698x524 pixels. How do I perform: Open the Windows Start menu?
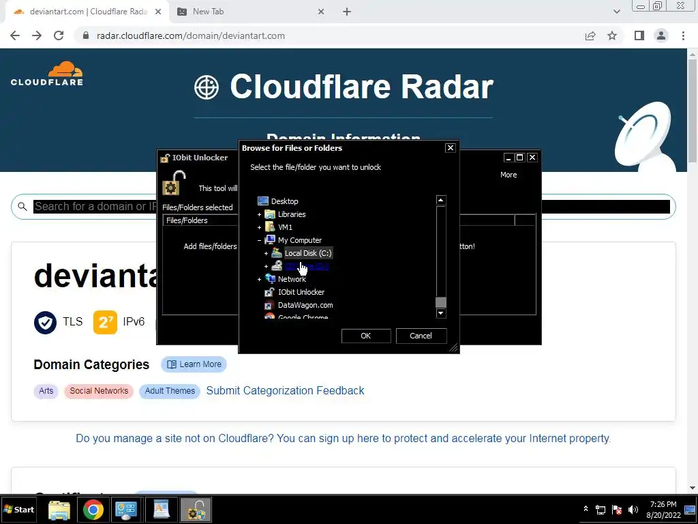tap(18, 510)
